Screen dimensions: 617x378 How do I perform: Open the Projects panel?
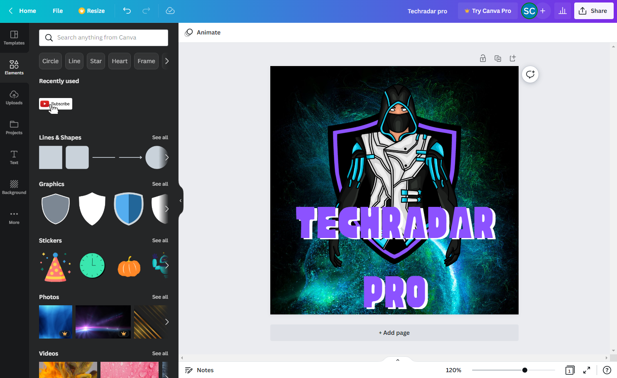[14, 127]
